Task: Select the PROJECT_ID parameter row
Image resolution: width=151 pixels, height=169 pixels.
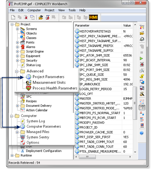Action: pos(104,127)
